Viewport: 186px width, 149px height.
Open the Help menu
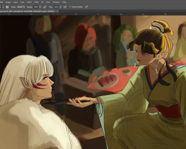(64, 2)
